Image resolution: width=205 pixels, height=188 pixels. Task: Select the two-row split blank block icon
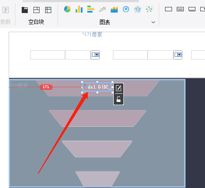(x=36, y=10)
